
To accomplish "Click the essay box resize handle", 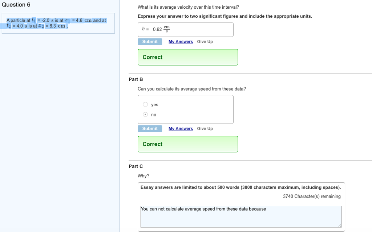I will [x=340, y=226].
